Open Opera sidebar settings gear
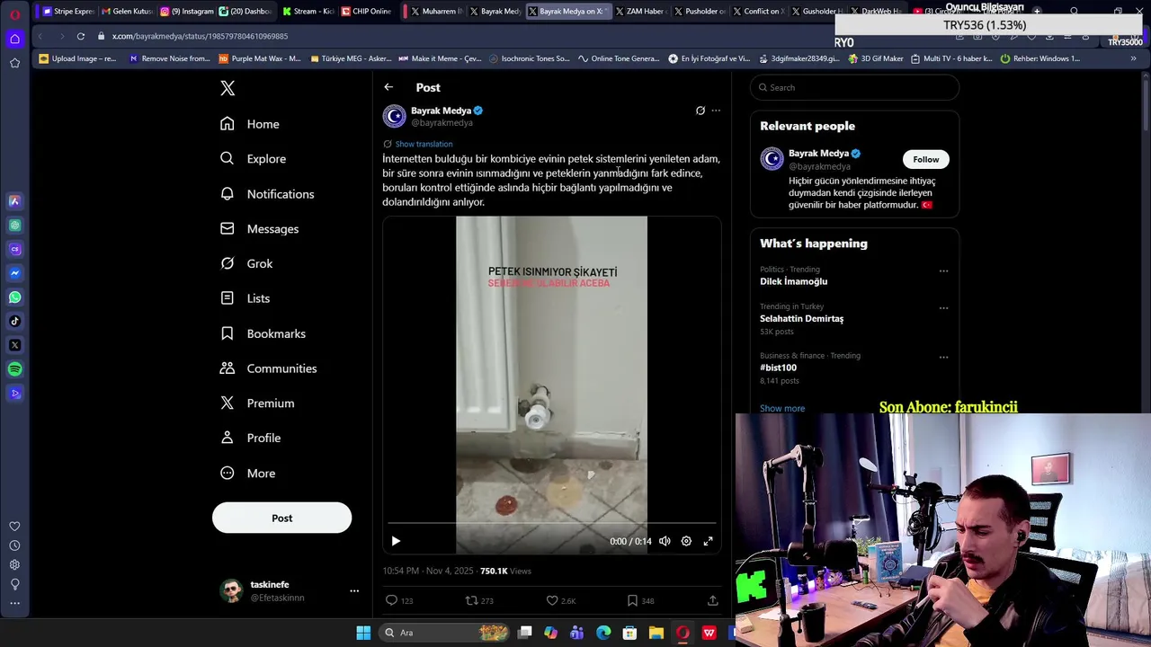 (14, 565)
